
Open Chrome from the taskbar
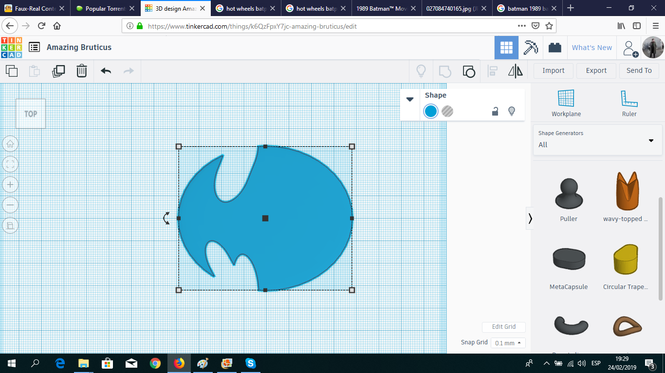tap(155, 363)
